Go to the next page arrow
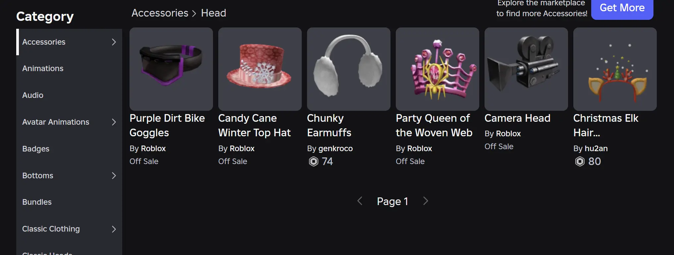 tap(426, 201)
